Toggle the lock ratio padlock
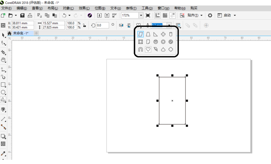This screenshot has height=164, width=271. point(84,25)
